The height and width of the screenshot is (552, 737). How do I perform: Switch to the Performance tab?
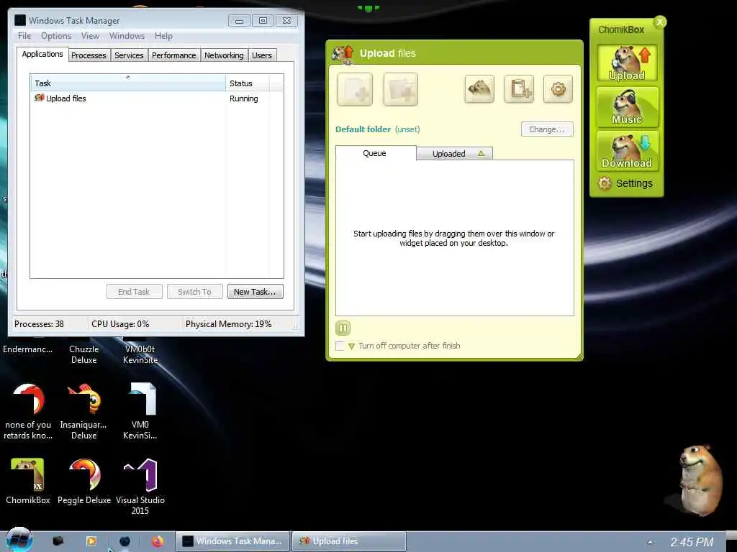coord(174,55)
